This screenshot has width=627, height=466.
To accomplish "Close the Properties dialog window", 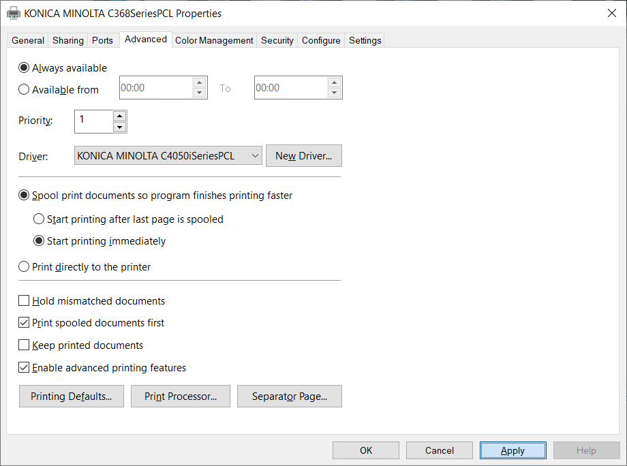I will 611,13.
